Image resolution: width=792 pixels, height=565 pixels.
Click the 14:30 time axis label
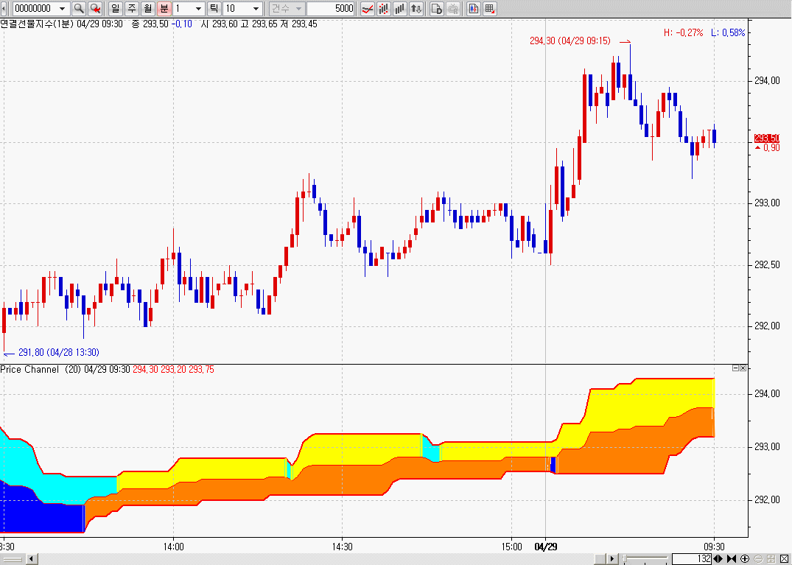[342, 547]
